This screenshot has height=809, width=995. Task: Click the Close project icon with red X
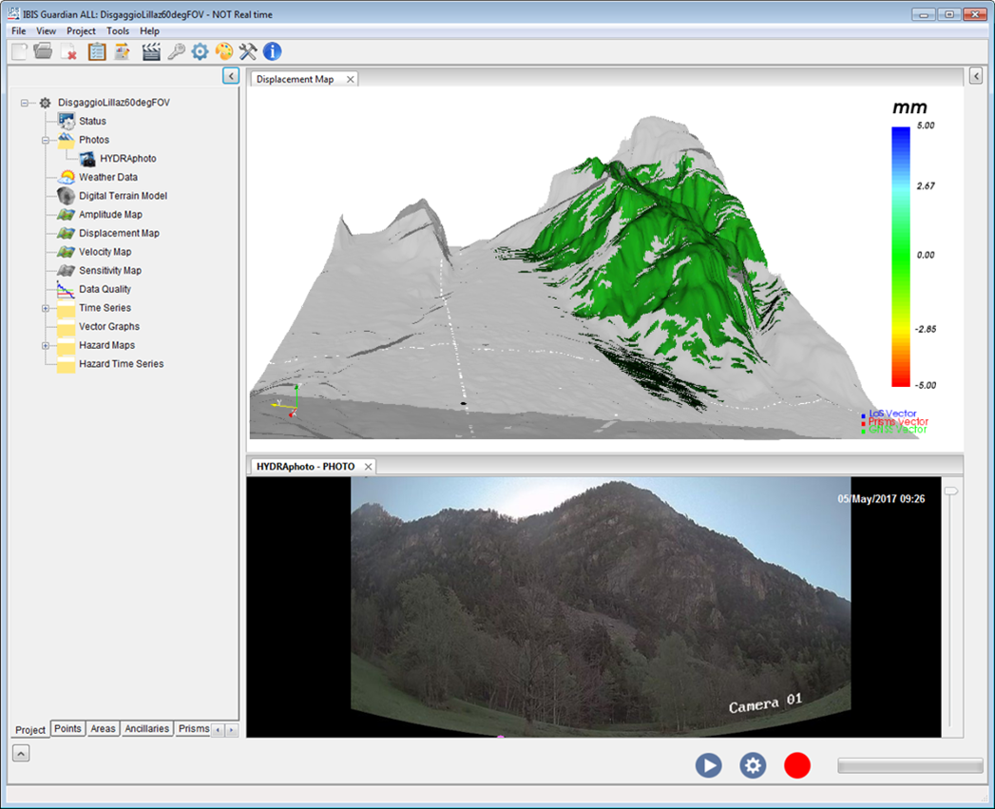coord(68,51)
